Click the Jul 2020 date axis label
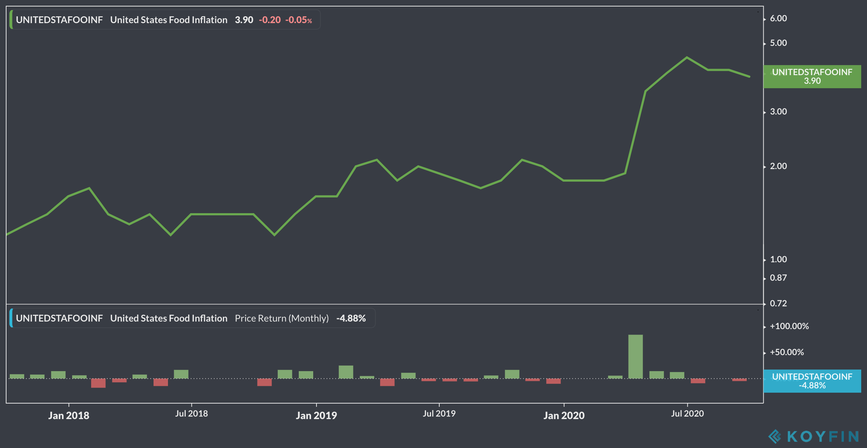Viewport: 867px width, 448px height. coord(687,414)
